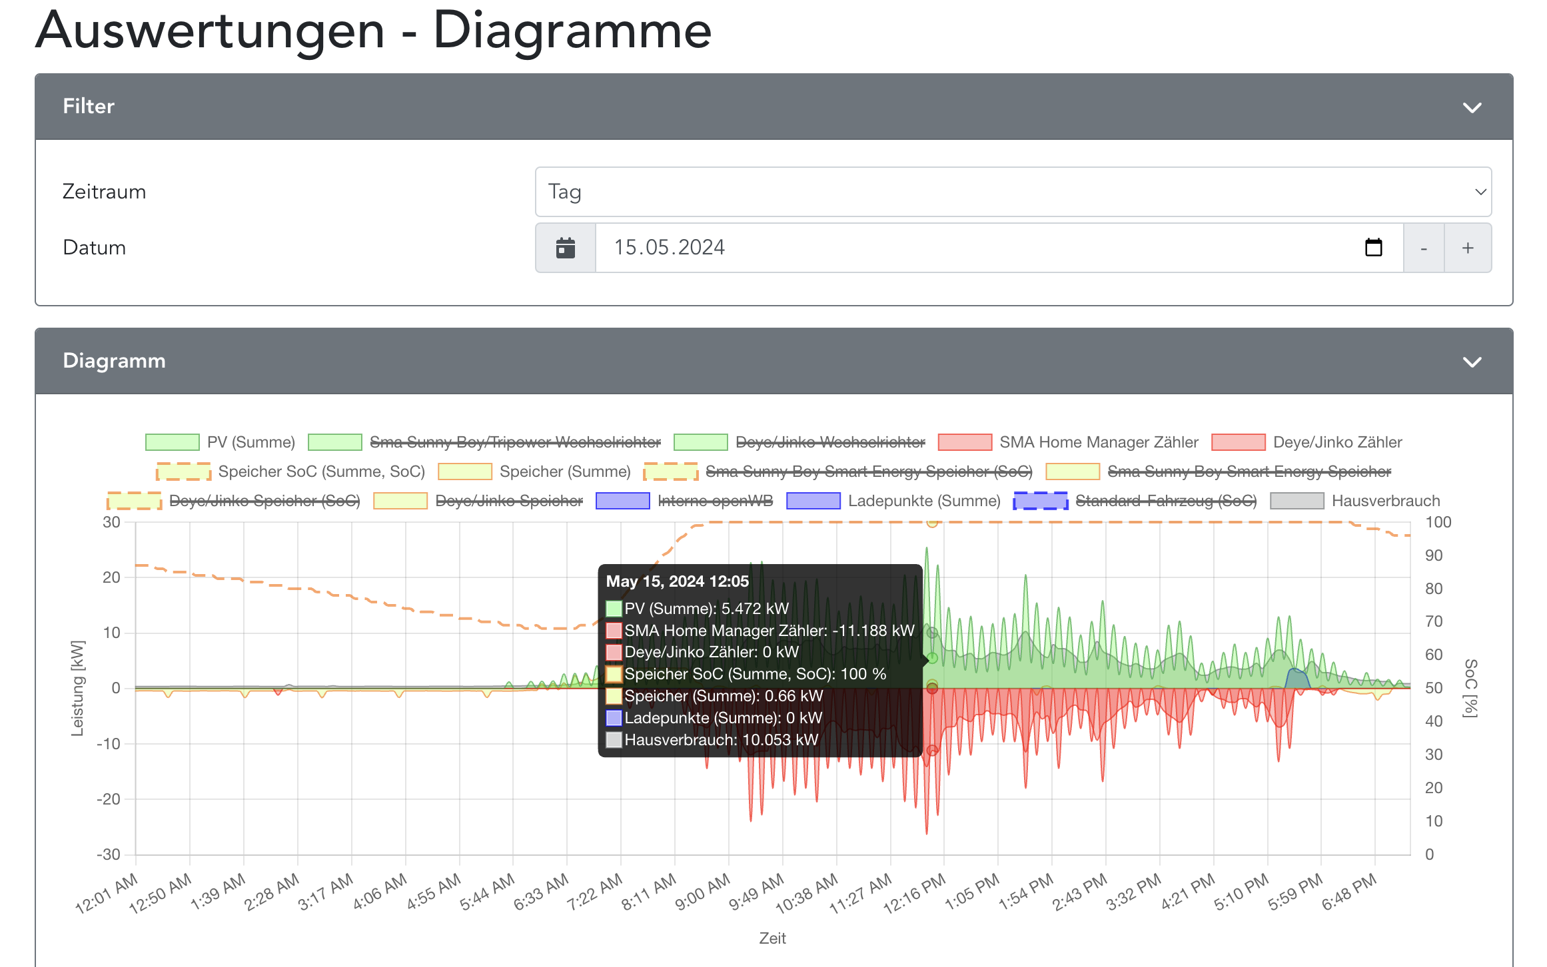Enable Interne openWB series in legend

(x=714, y=501)
